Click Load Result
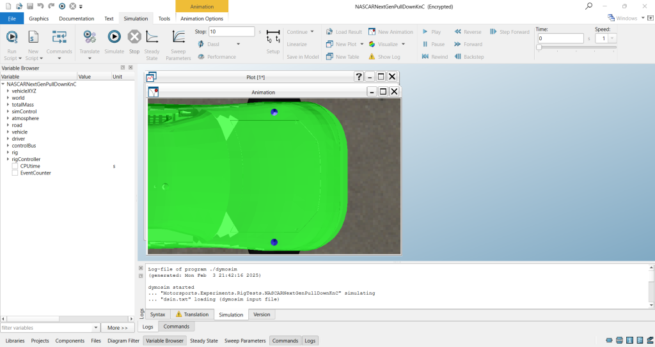This screenshot has height=347, width=655. click(343, 32)
